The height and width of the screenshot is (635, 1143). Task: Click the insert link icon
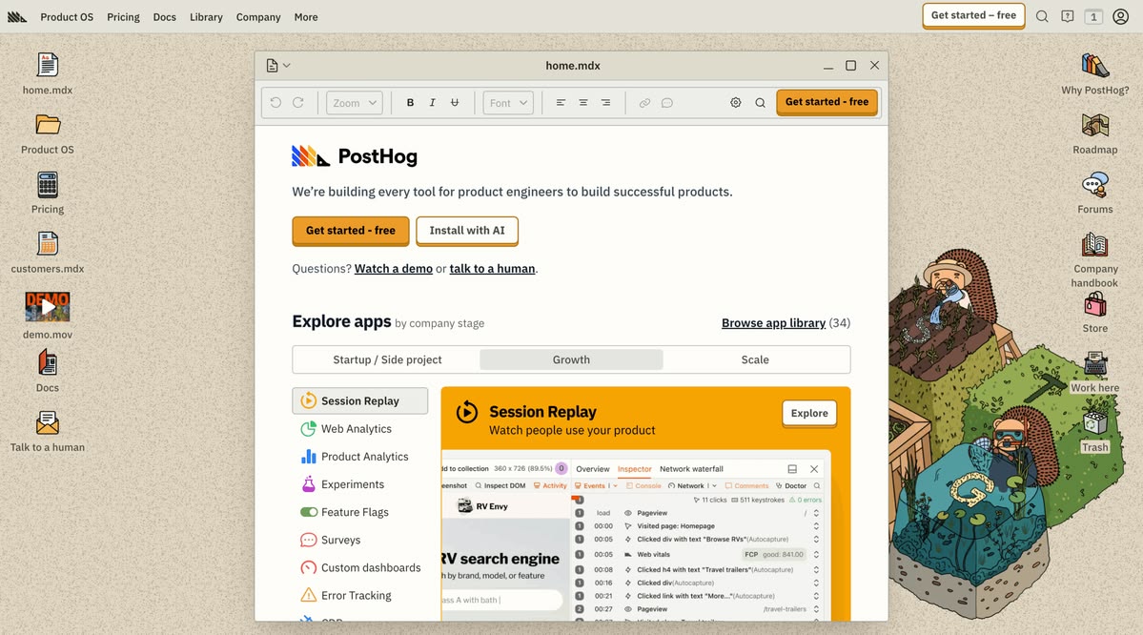[x=644, y=103]
